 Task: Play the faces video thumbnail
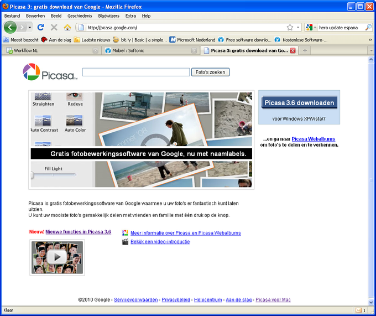click(x=57, y=257)
